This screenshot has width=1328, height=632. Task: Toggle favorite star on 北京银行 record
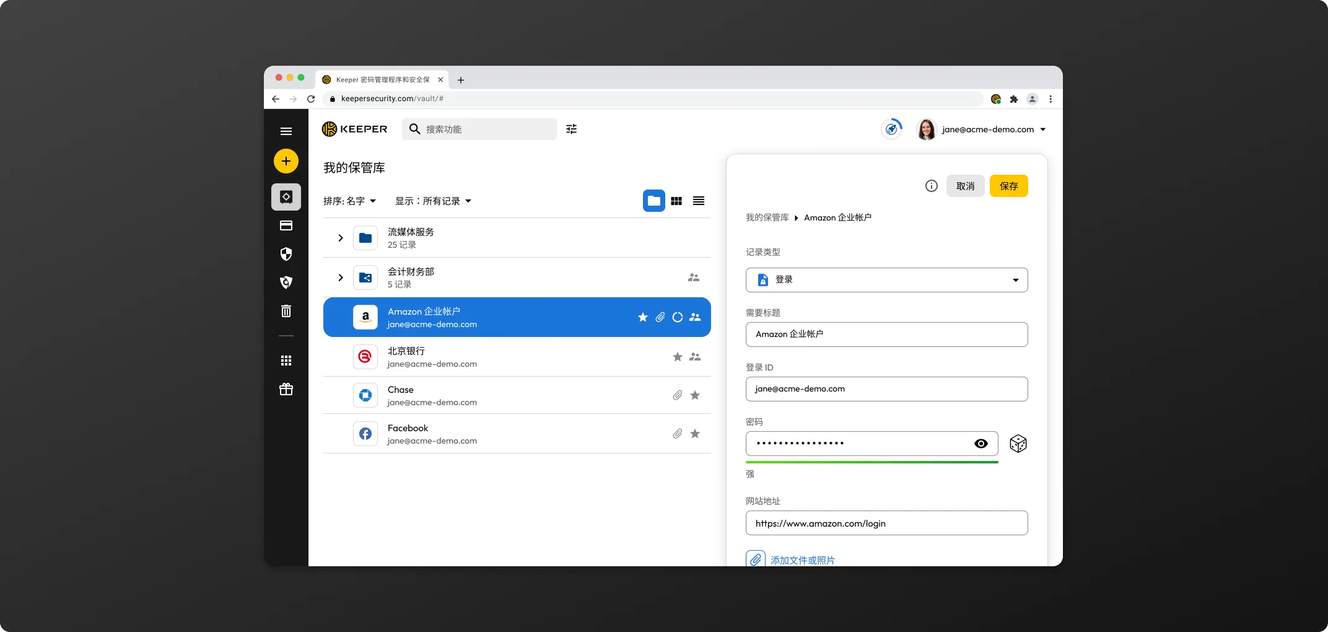click(678, 357)
